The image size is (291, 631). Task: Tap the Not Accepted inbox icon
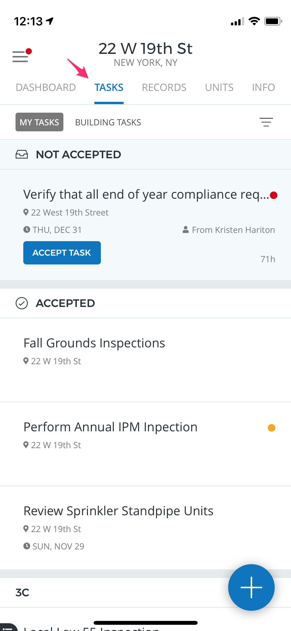(x=22, y=154)
